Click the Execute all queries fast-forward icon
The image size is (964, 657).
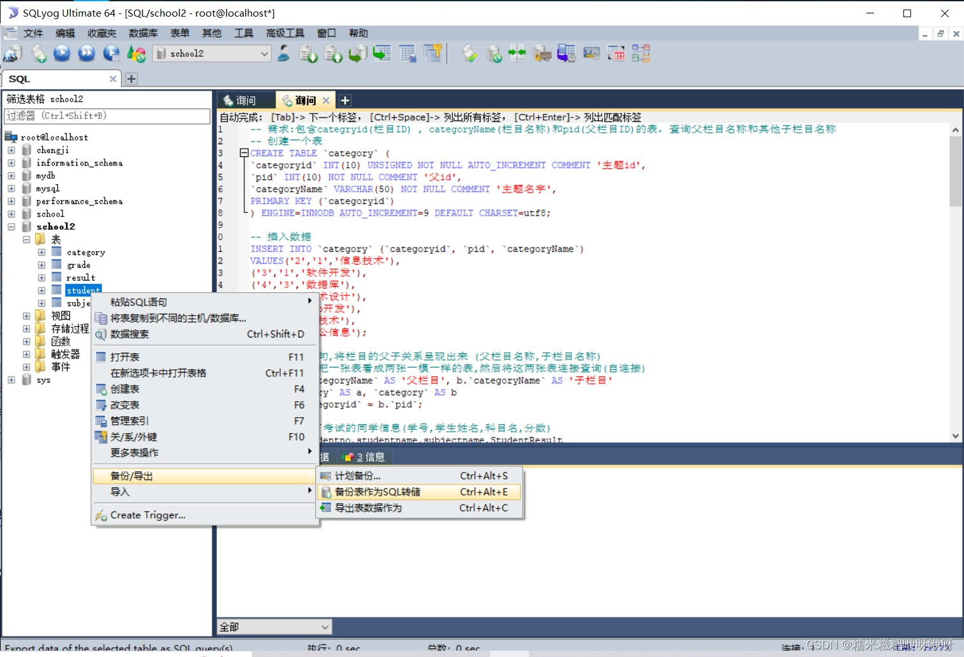coord(87,54)
